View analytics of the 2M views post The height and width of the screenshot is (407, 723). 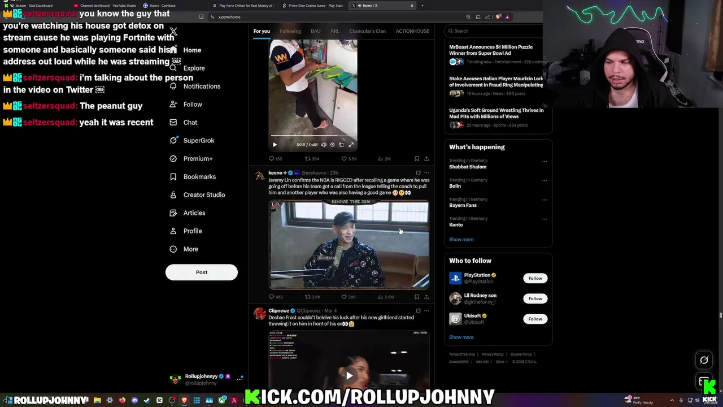tap(384, 159)
